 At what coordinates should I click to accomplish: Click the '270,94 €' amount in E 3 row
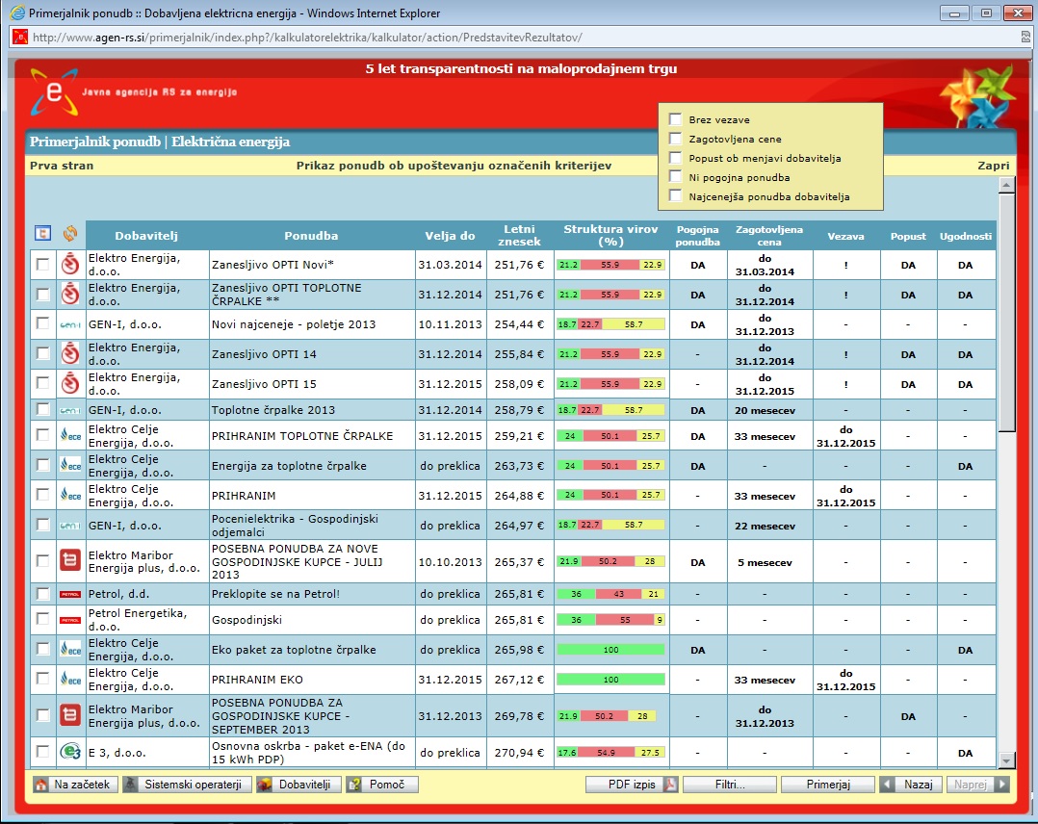(519, 753)
